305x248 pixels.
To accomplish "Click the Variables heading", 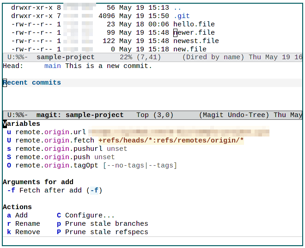I will pos(21,124).
